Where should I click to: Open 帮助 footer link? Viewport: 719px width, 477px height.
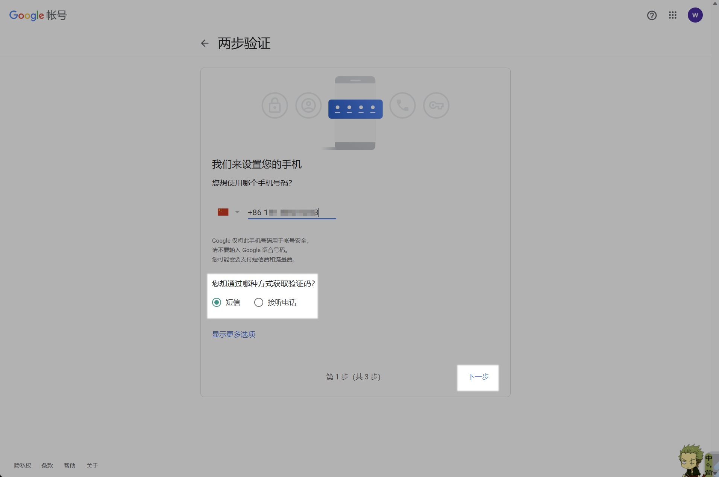[70, 466]
